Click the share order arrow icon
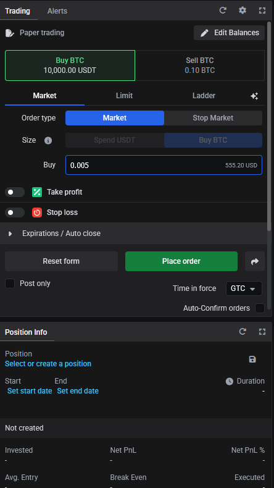The image size is (274, 488). coord(255,261)
